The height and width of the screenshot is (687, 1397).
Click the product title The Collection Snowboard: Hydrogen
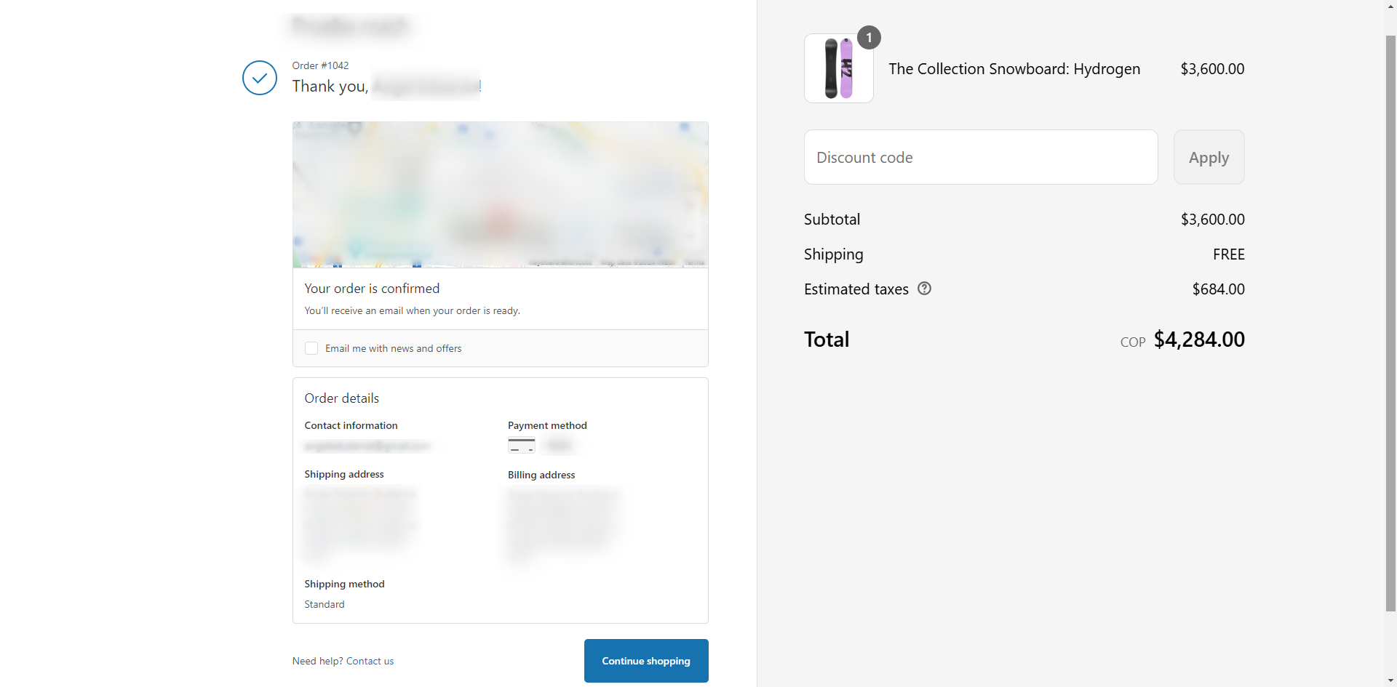[x=1014, y=68]
